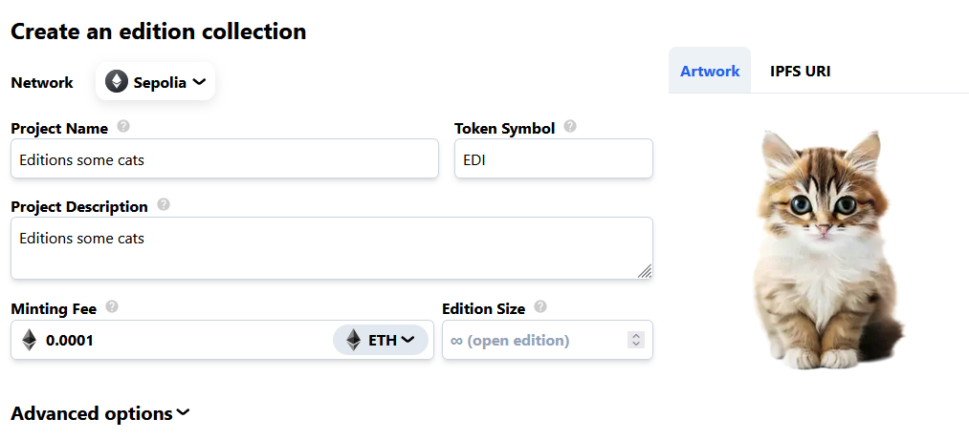969x440 pixels.
Task: Click the Project Description resize handle
Action: point(645,271)
